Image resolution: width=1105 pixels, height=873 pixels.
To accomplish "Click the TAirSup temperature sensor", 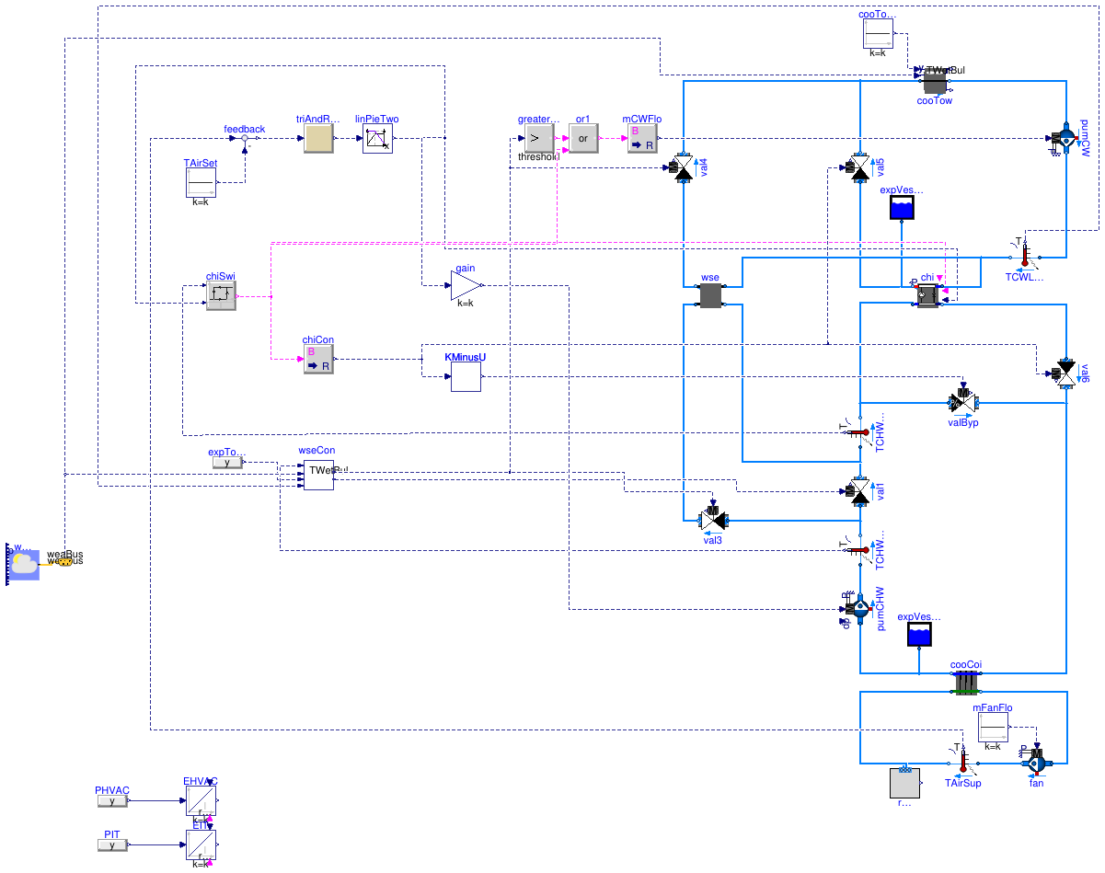I will point(962,763).
